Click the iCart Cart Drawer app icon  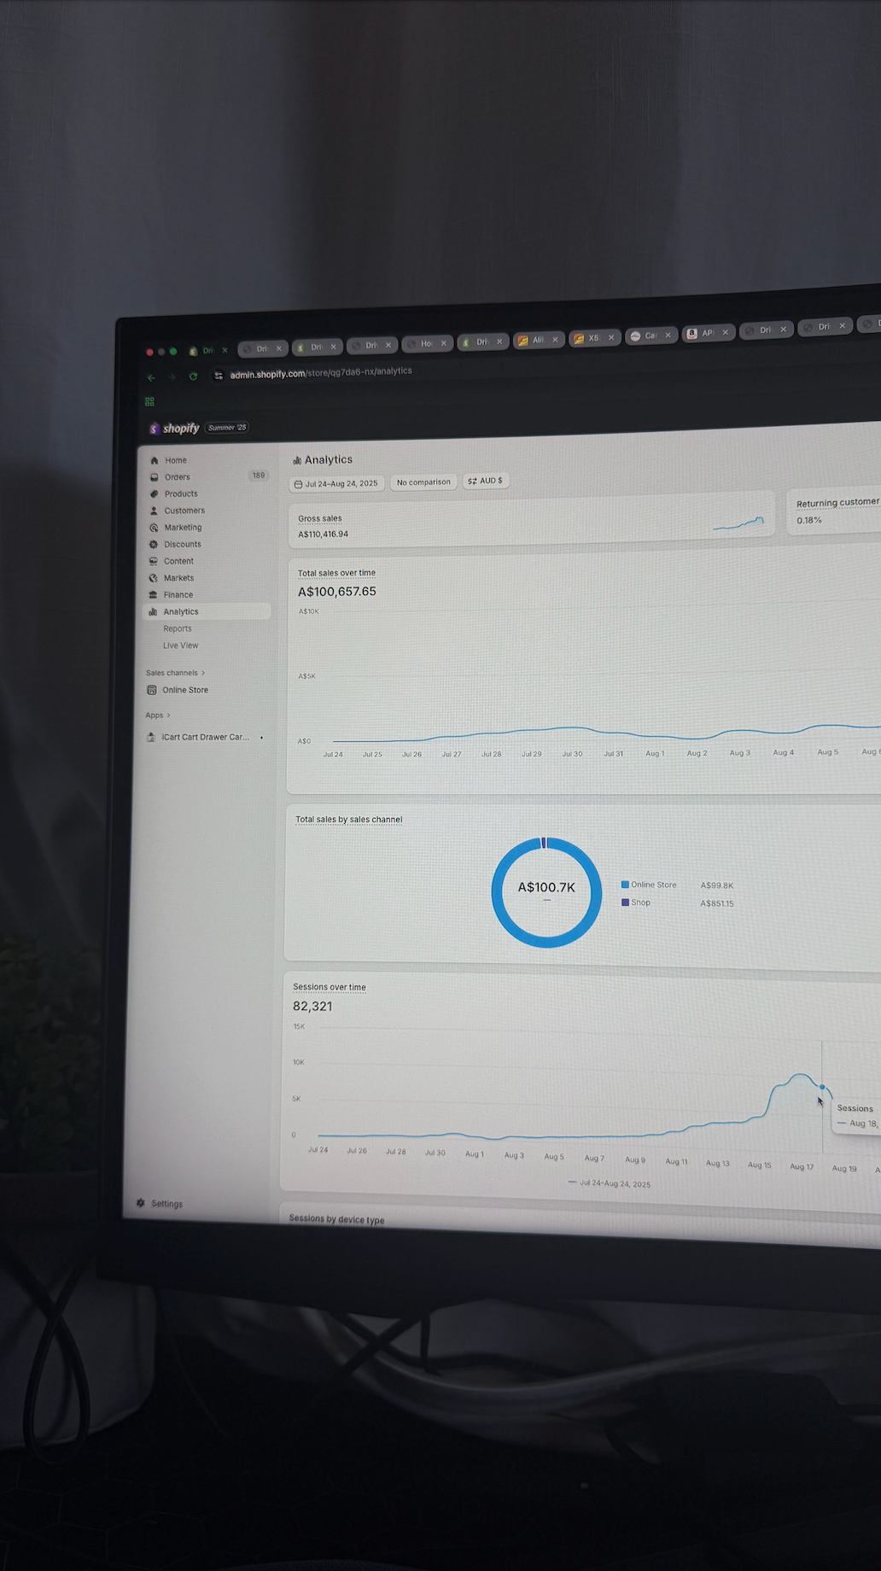tap(151, 737)
